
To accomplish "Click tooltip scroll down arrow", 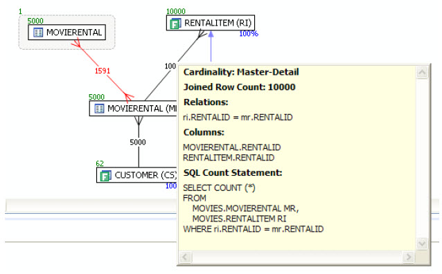I will click(x=422, y=243).
